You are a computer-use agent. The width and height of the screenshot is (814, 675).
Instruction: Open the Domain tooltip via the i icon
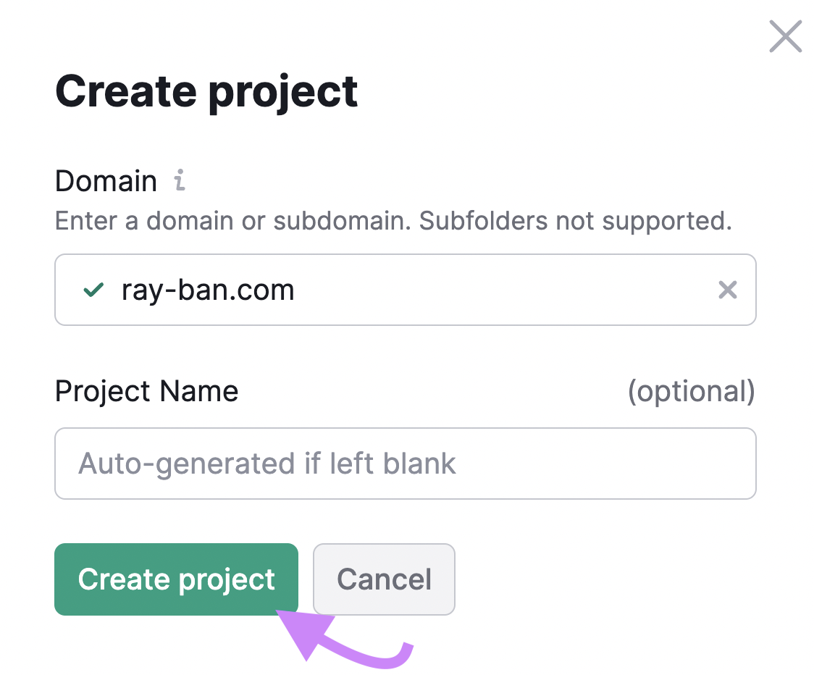click(179, 180)
